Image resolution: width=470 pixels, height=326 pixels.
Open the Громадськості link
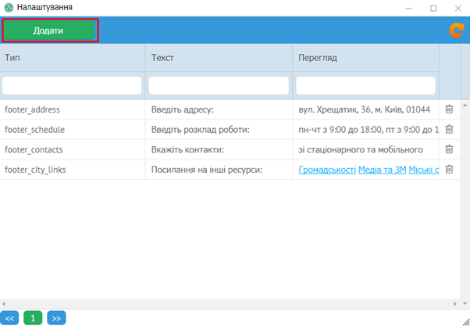327,170
